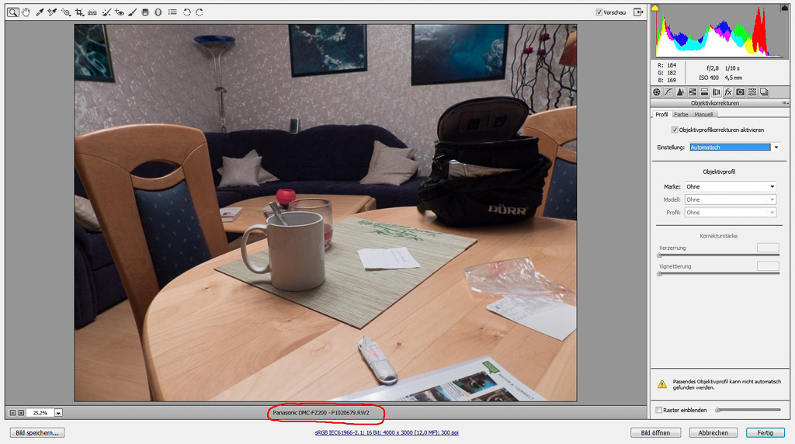795x444 pixels.
Task: Open the Basic adjustments panel icon
Action: [657, 92]
